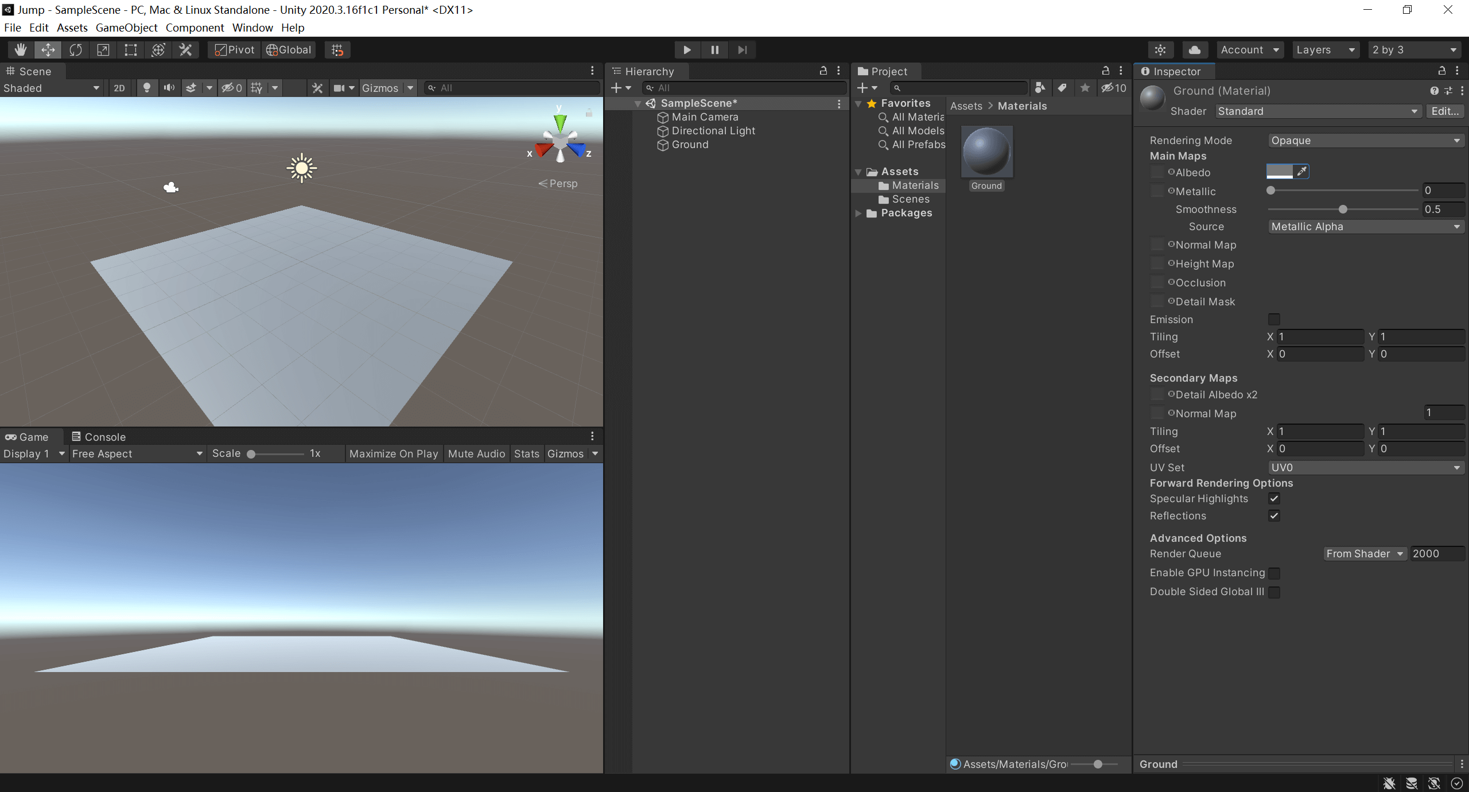
Task: Select the Rect Transform tool
Action: point(131,50)
